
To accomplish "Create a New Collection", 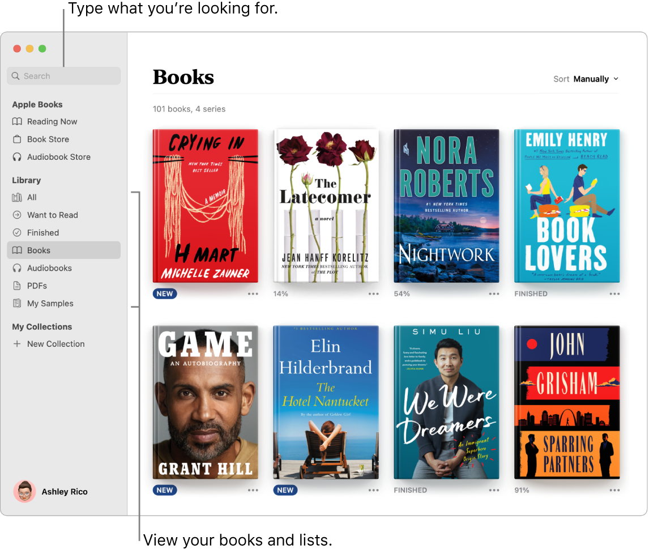I will pos(55,343).
